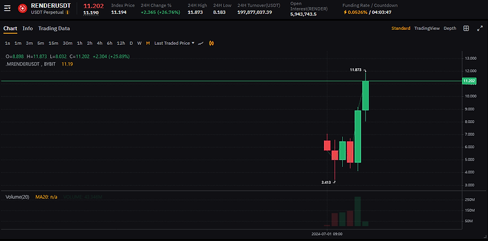Open the multi-chart grid layout icon
488x241 pixels.
click(x=467, y=29)
